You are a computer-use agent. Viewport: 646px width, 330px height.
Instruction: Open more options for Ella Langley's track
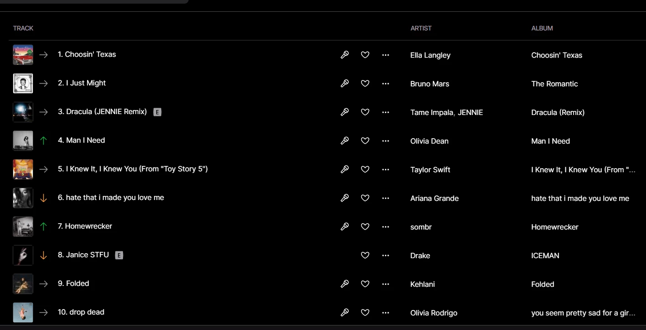point(385,55)
